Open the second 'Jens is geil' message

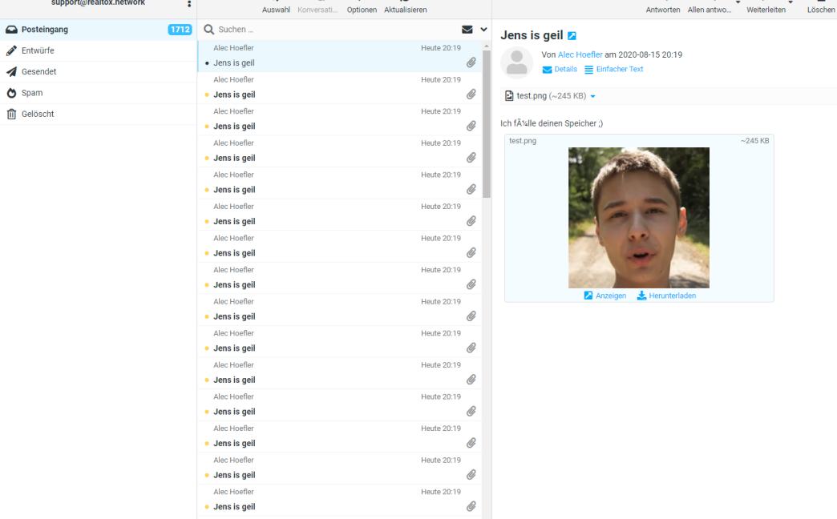pos(339,87)
